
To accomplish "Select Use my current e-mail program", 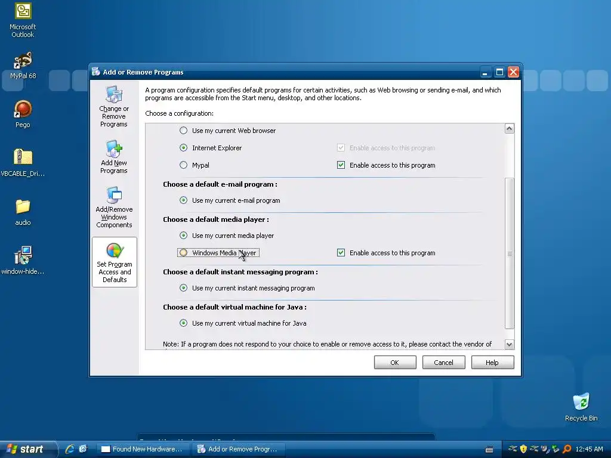I will 230,200.
